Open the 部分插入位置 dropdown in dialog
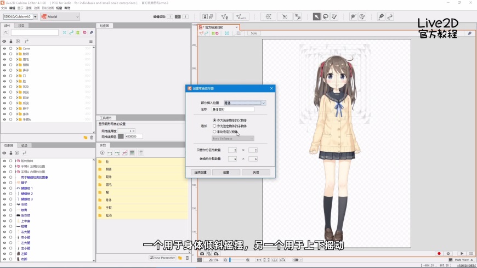 (245, 103)
